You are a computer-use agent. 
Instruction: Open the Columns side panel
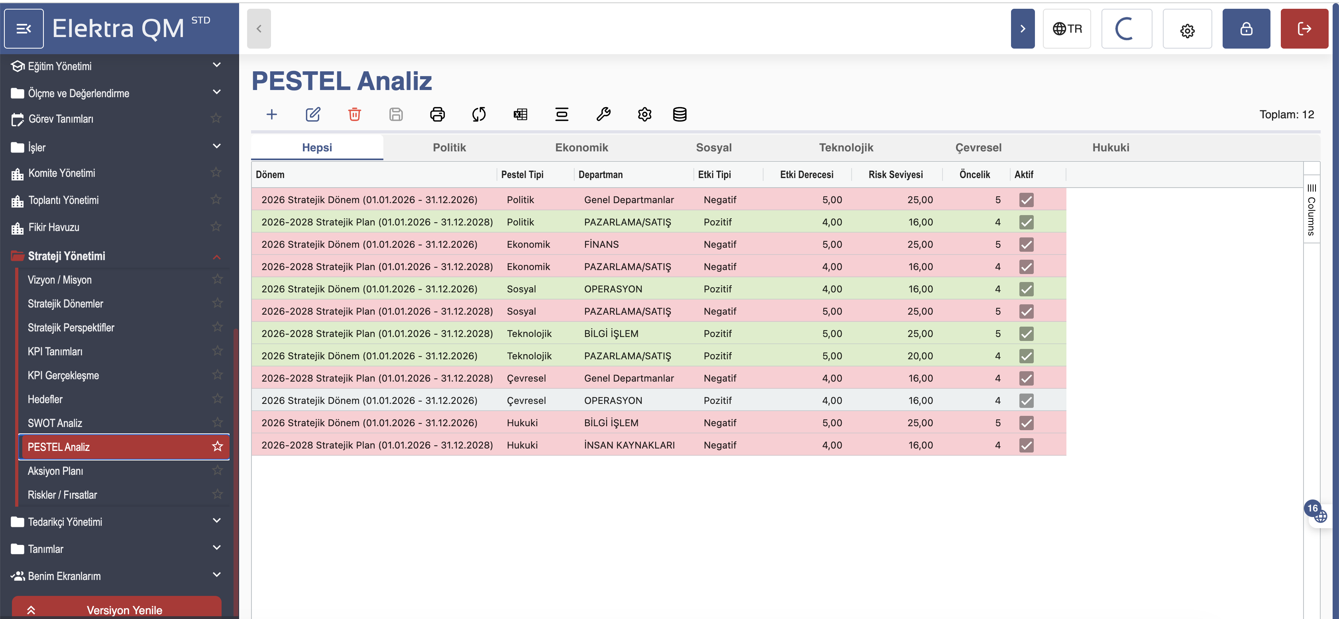[1311, 211]
